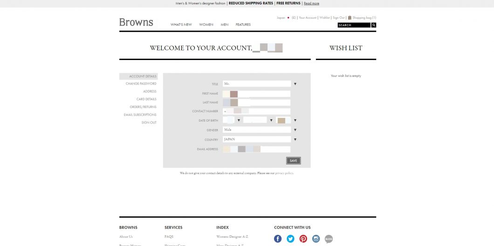Select ORDERS/RETURNS in sidebar
The width and height of the screenshot is (494, 246).
[x=143, y=107]
